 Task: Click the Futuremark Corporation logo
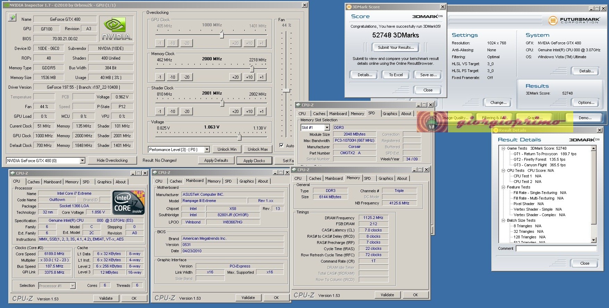click(x=574, y=20)
